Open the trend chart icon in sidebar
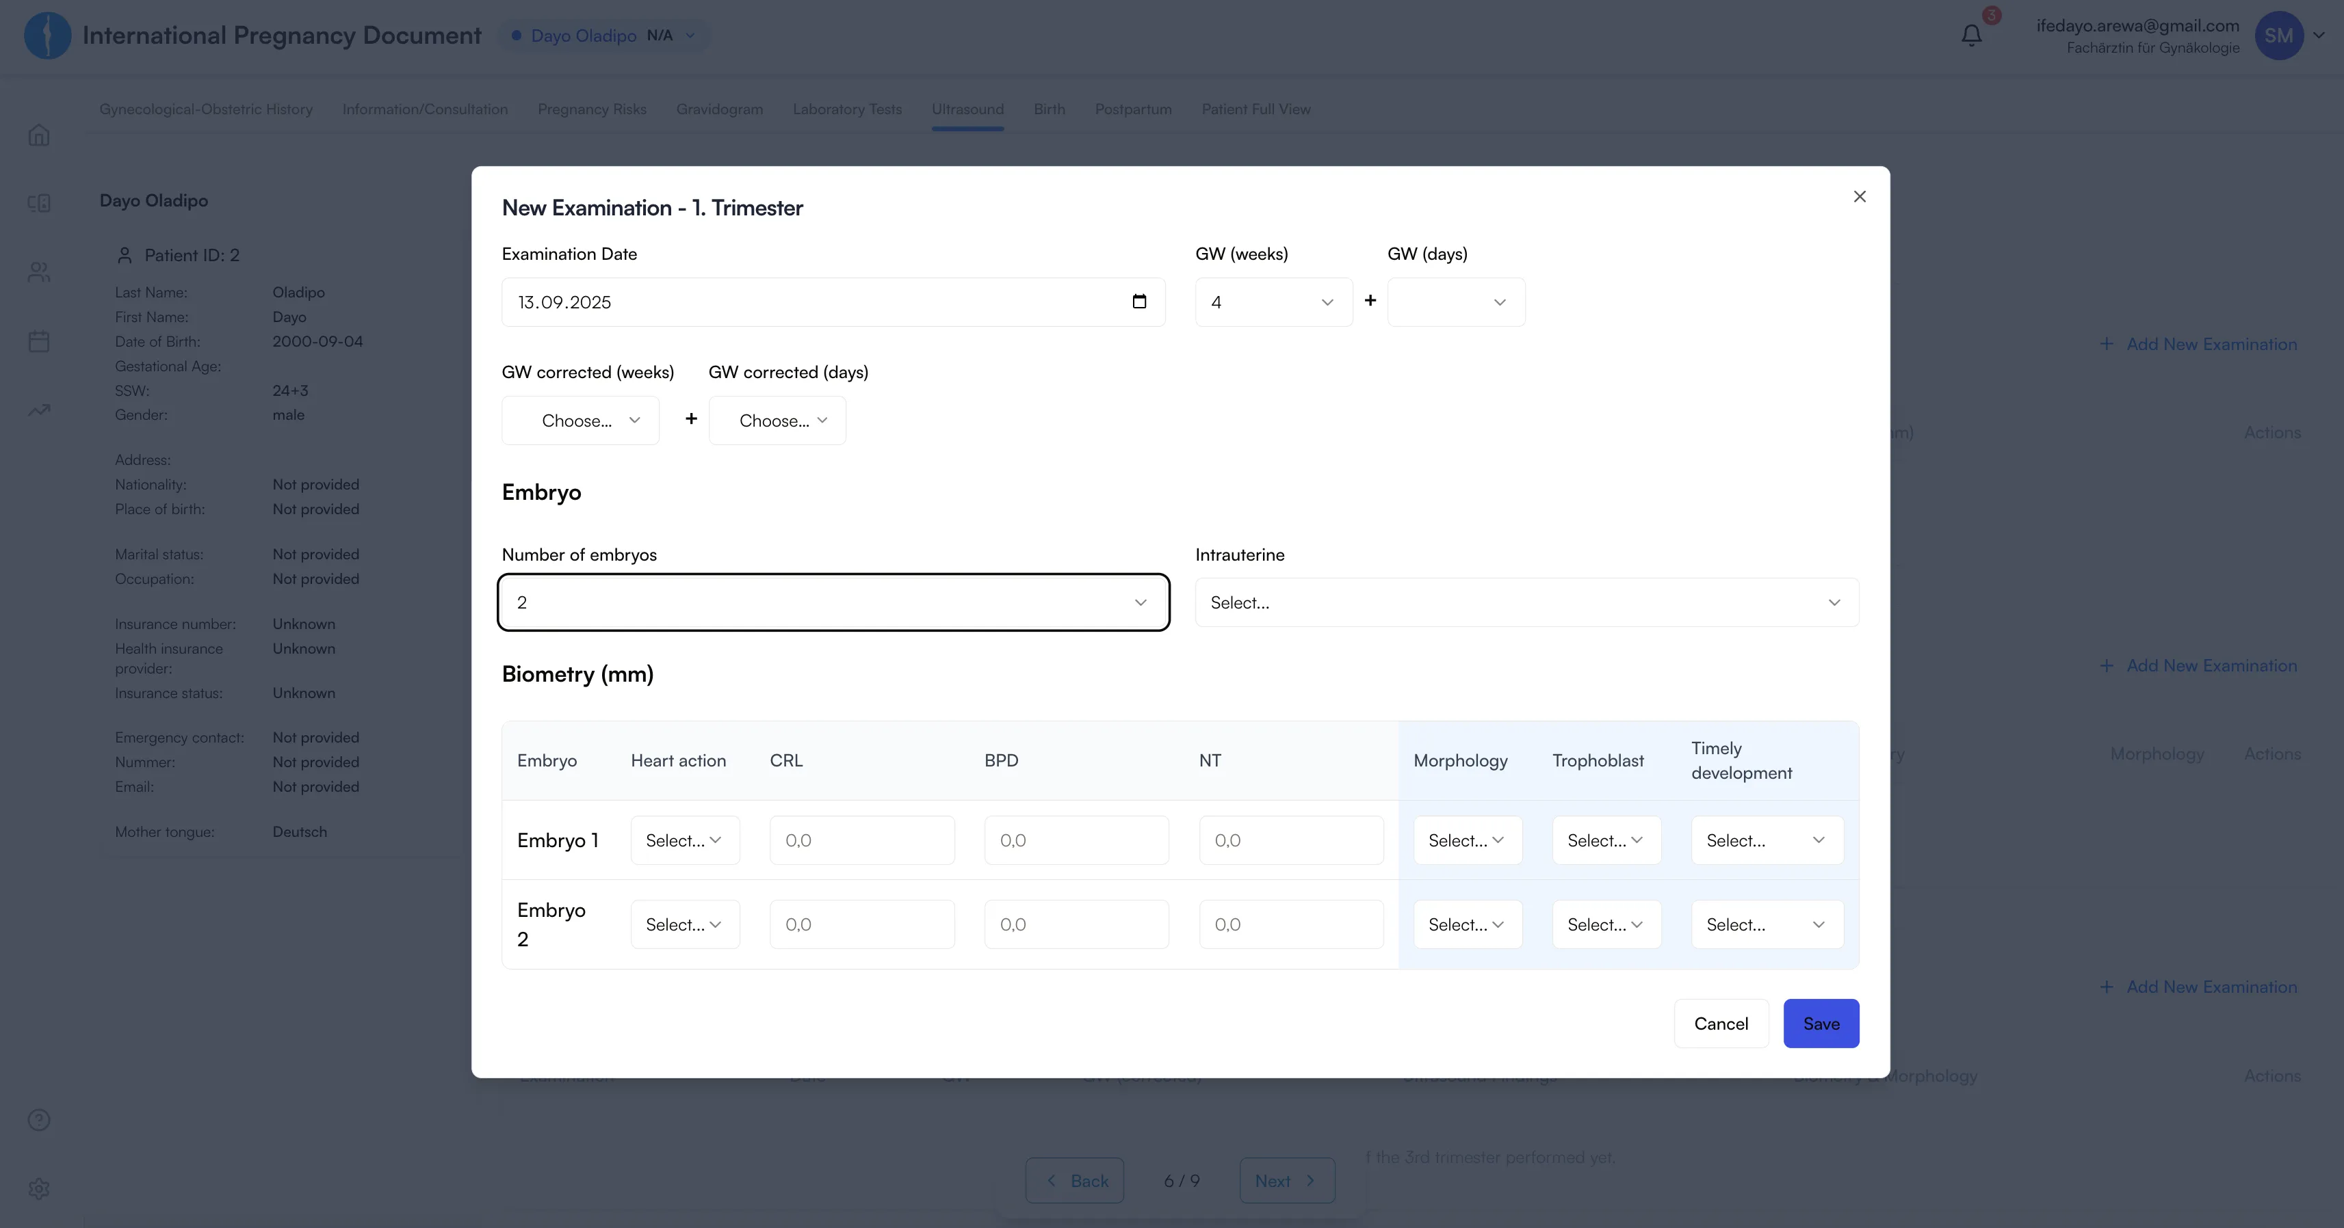 [38, 410]
